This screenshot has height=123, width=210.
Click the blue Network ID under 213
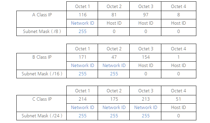(146, 107)
